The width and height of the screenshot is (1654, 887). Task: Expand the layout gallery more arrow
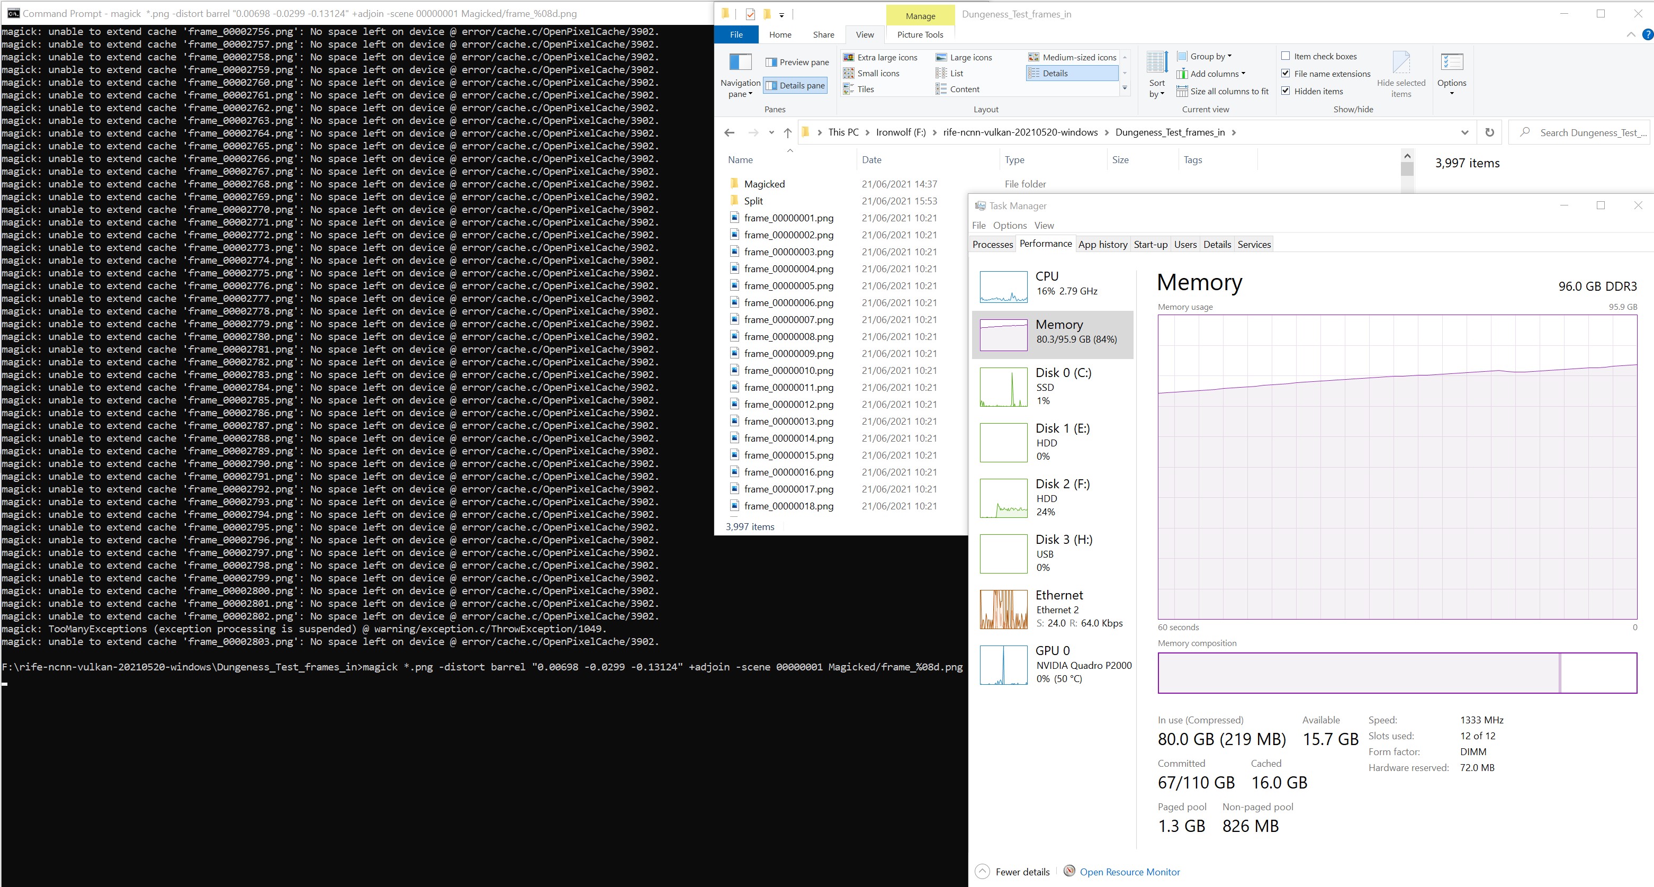pos(1124,89)
